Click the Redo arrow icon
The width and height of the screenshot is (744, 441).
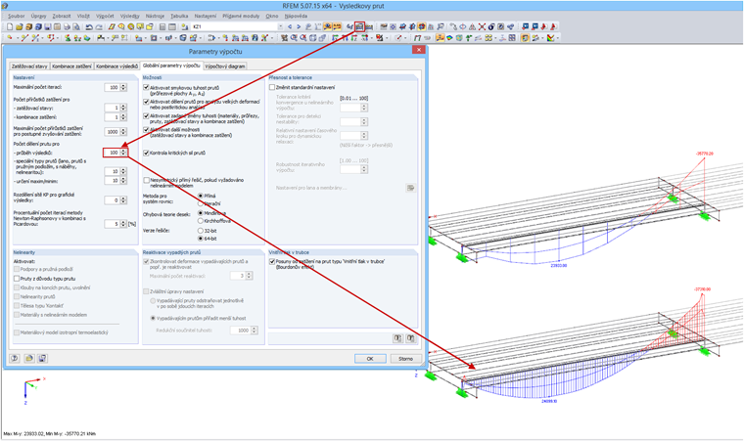[x=98, y=27]
